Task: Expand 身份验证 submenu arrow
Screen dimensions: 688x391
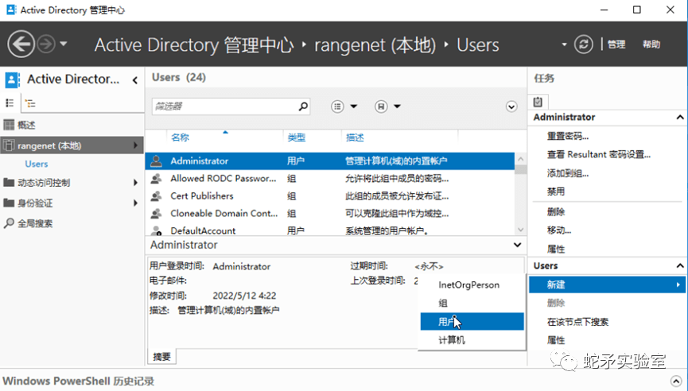Action: pos(135,203)
